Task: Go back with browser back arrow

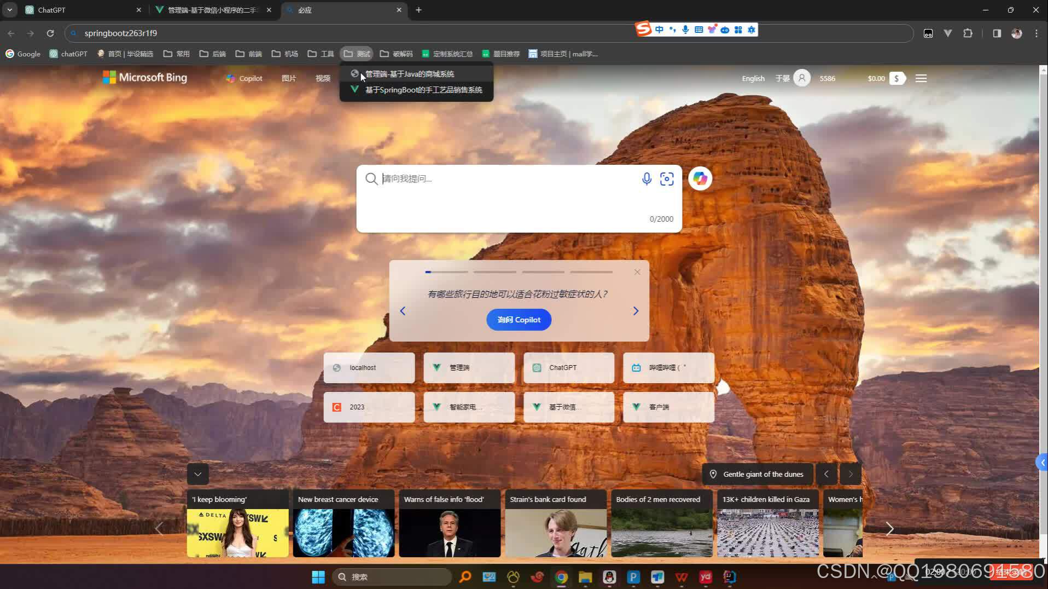Action: tap(11, 33)
